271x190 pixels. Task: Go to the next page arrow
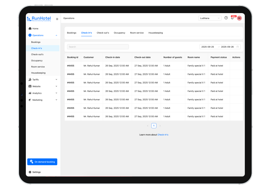(x=160, y=126)
